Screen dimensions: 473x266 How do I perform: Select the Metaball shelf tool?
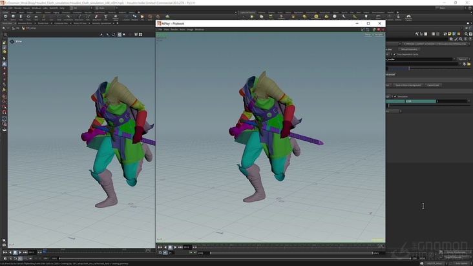point(134,17)
